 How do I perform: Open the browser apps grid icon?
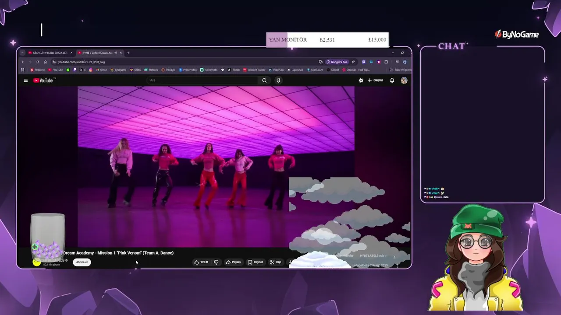click(x=22, y=70)
